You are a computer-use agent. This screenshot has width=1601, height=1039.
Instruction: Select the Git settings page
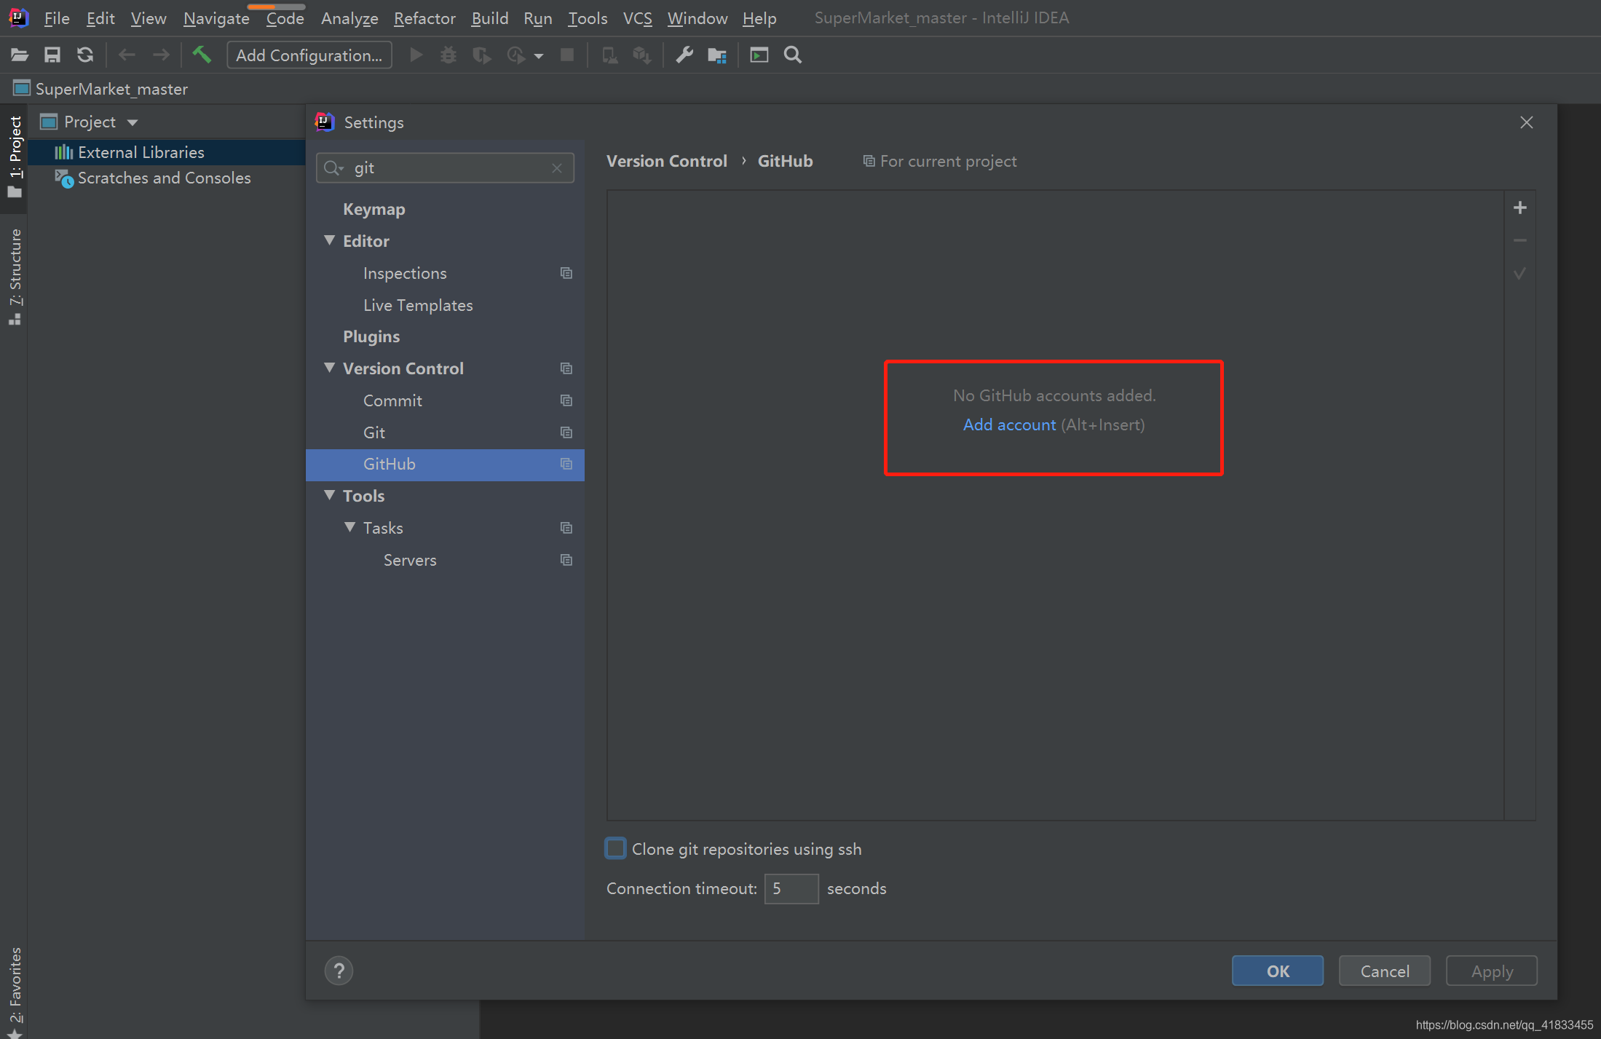tap(374, 432)
